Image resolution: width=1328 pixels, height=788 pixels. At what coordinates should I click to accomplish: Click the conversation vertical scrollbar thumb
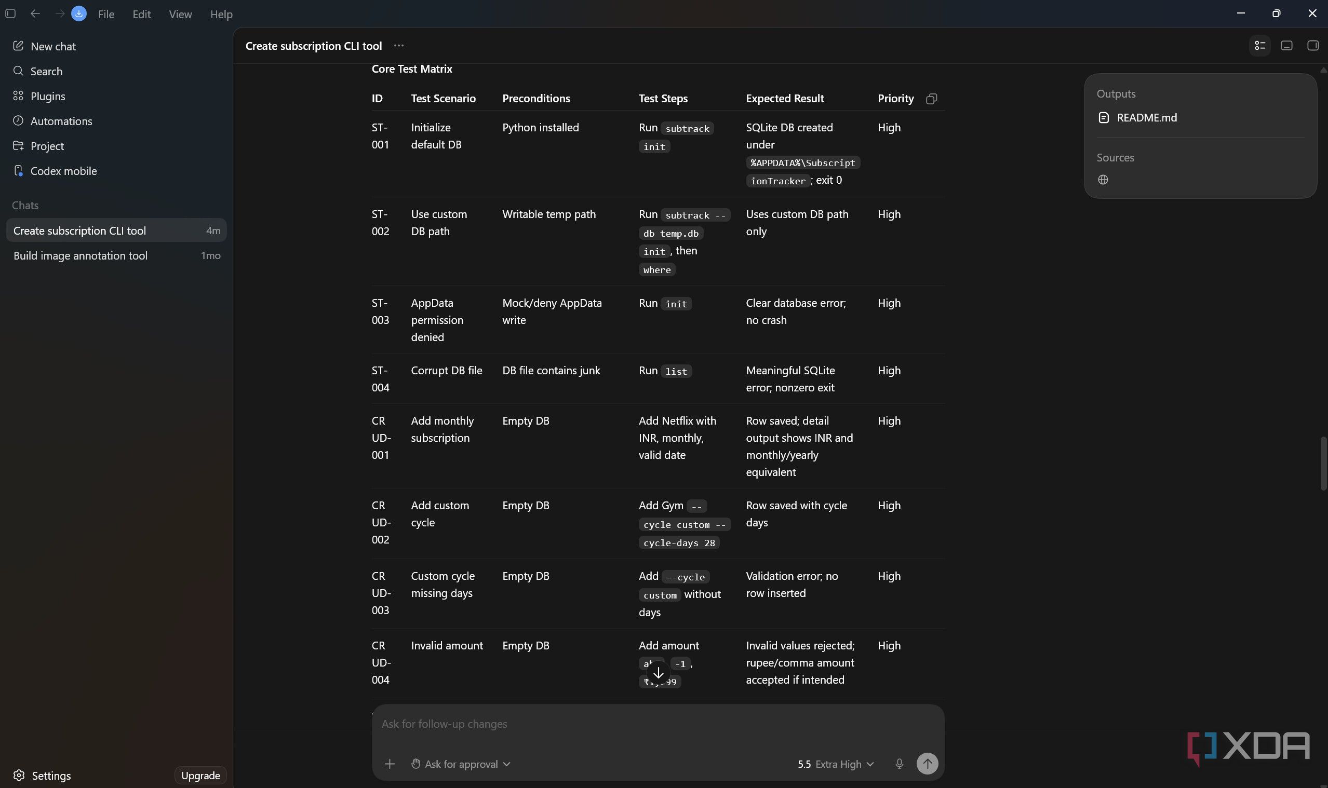[1323, 464]
